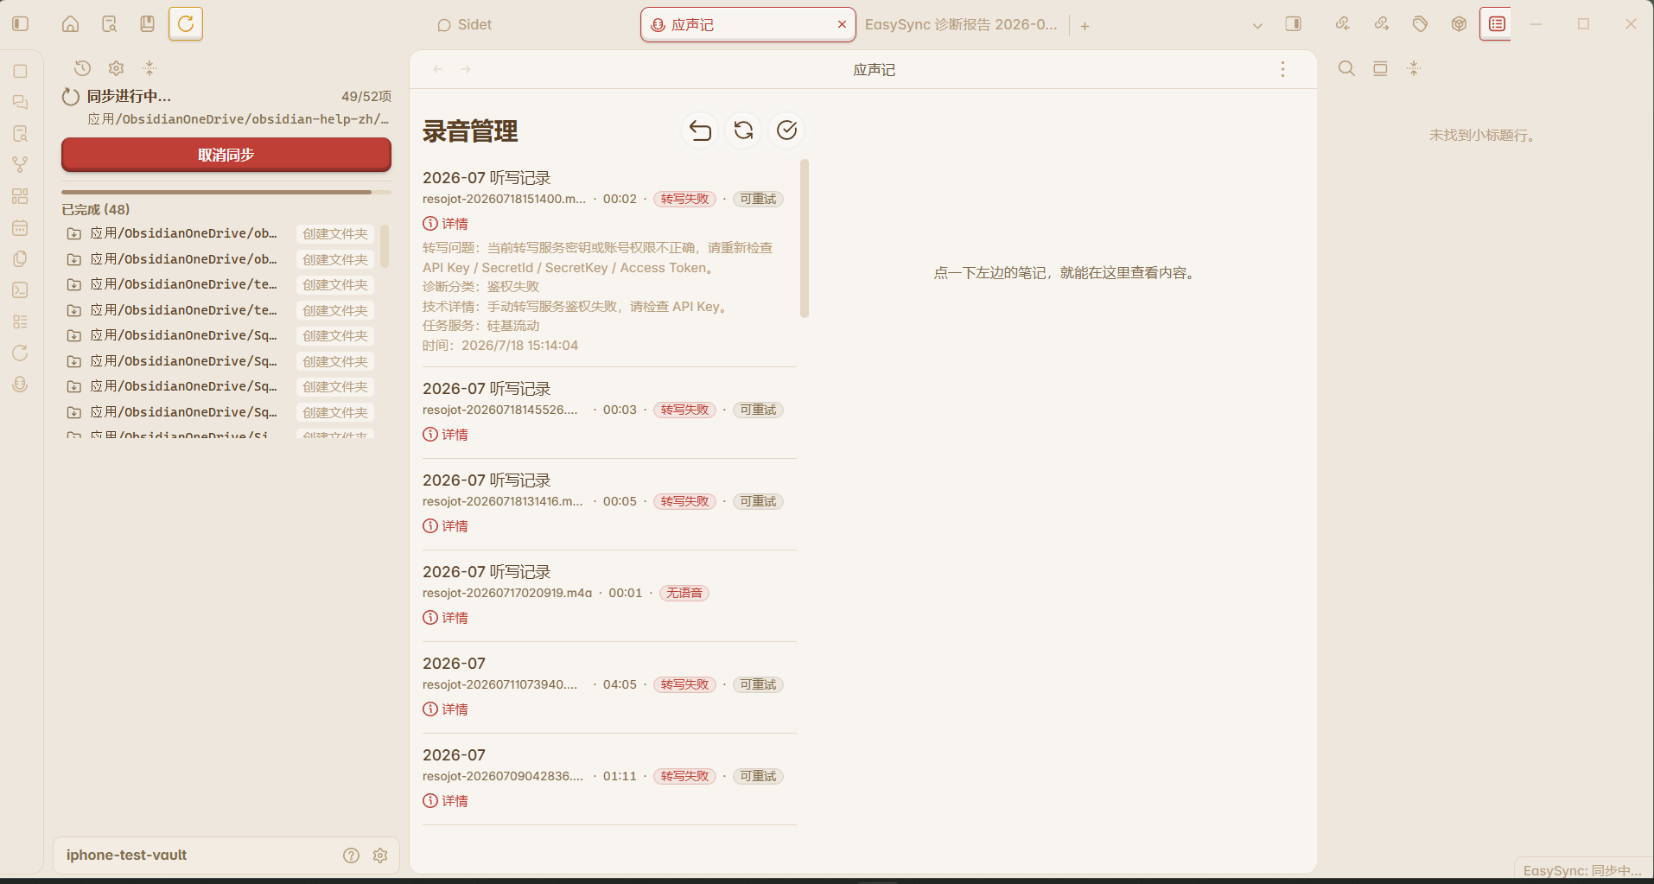Image resolution: width=1654 pixels, height=884 pixels.
Task: Open the backlinks icon in right sidebar tabs
Action: point(1343,24)
